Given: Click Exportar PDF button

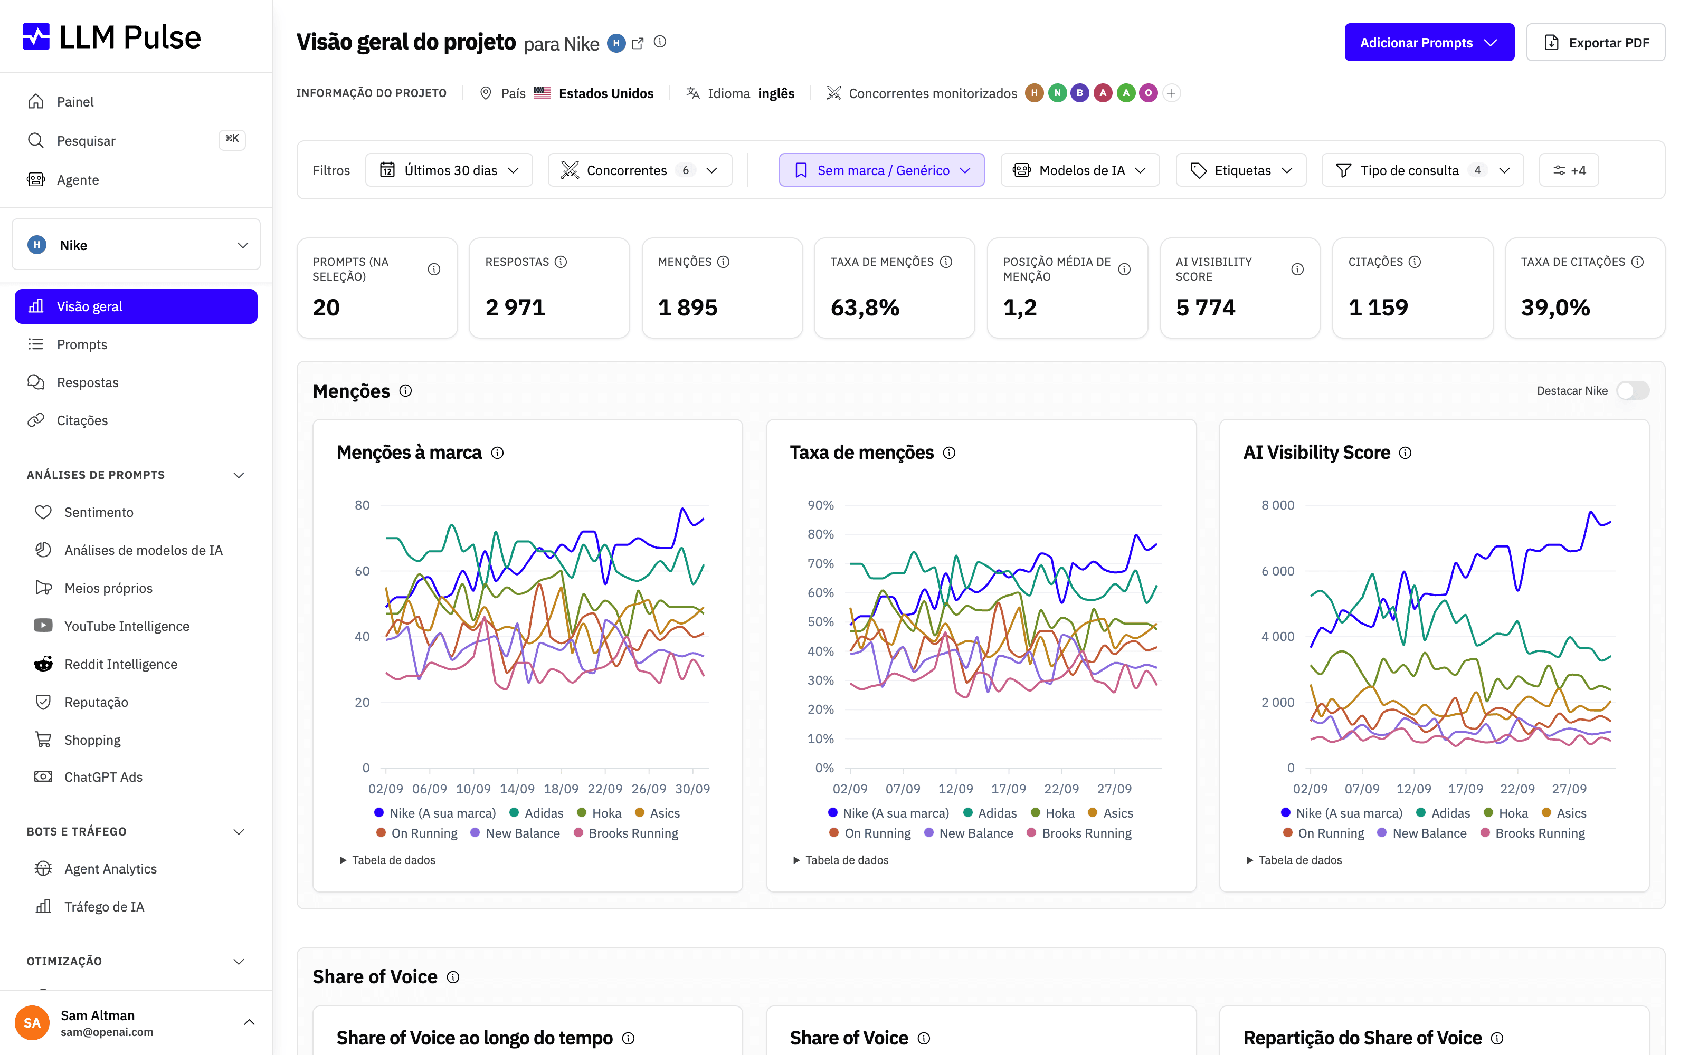Looking at the screenshot, I should click(1596, 43).
